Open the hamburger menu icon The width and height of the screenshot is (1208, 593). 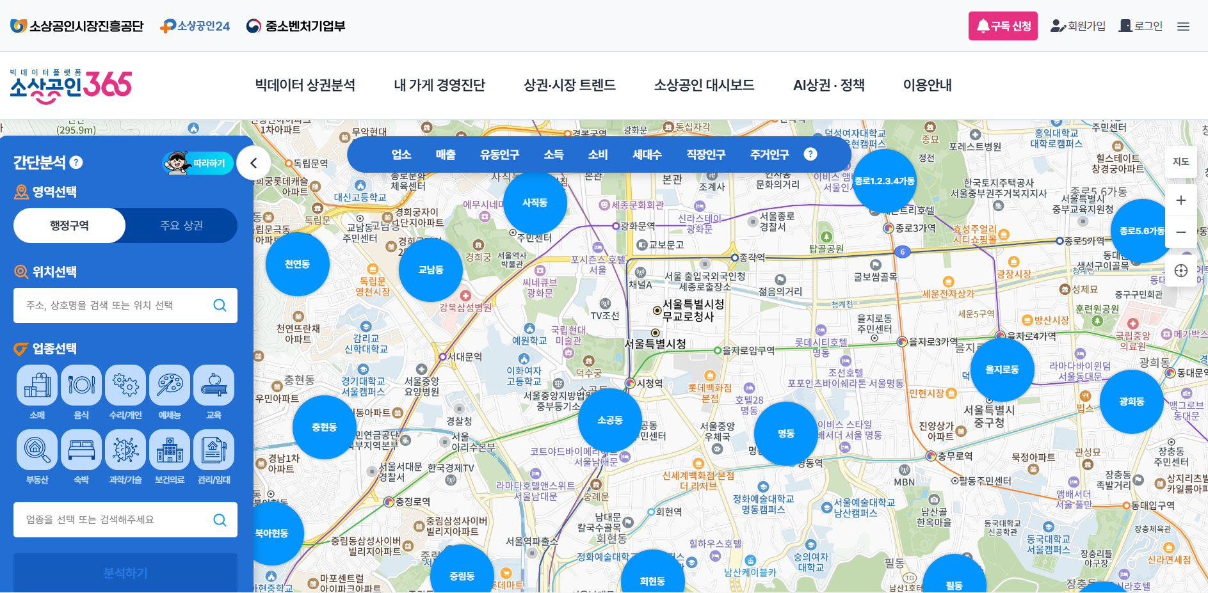(1183, 26)
